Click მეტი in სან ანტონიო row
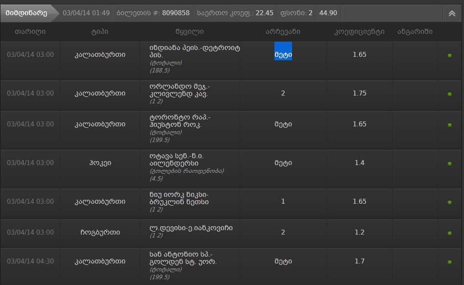 [x=283, y=261]
